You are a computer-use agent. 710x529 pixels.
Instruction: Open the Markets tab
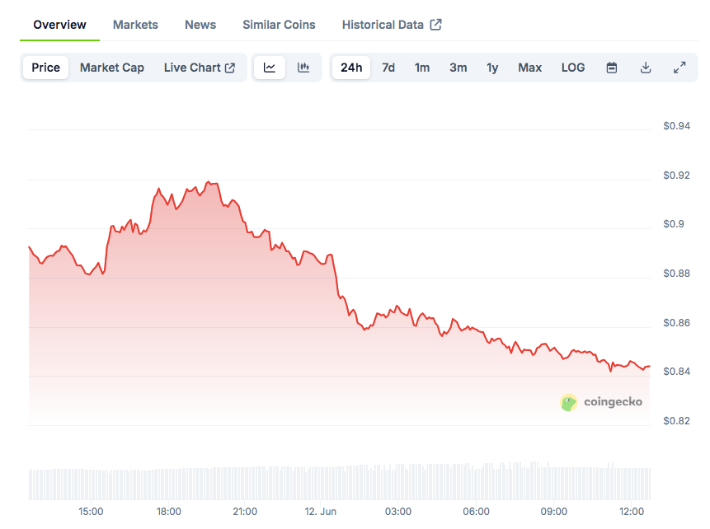[x=135, y=25]
